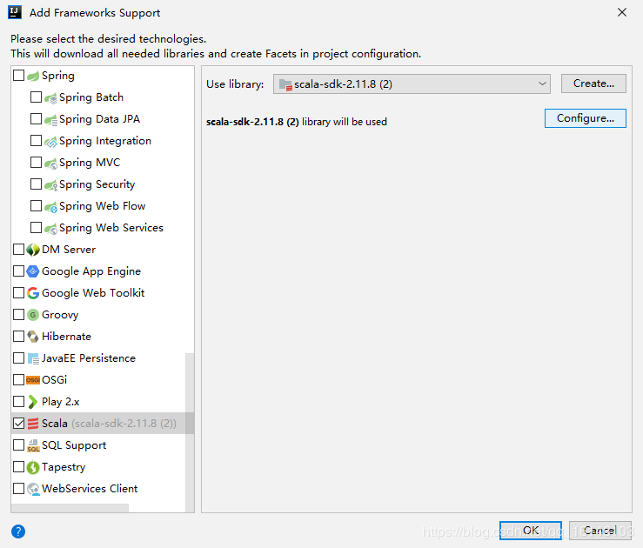Check the Hibernate checkbox

[x=18, y=336]
